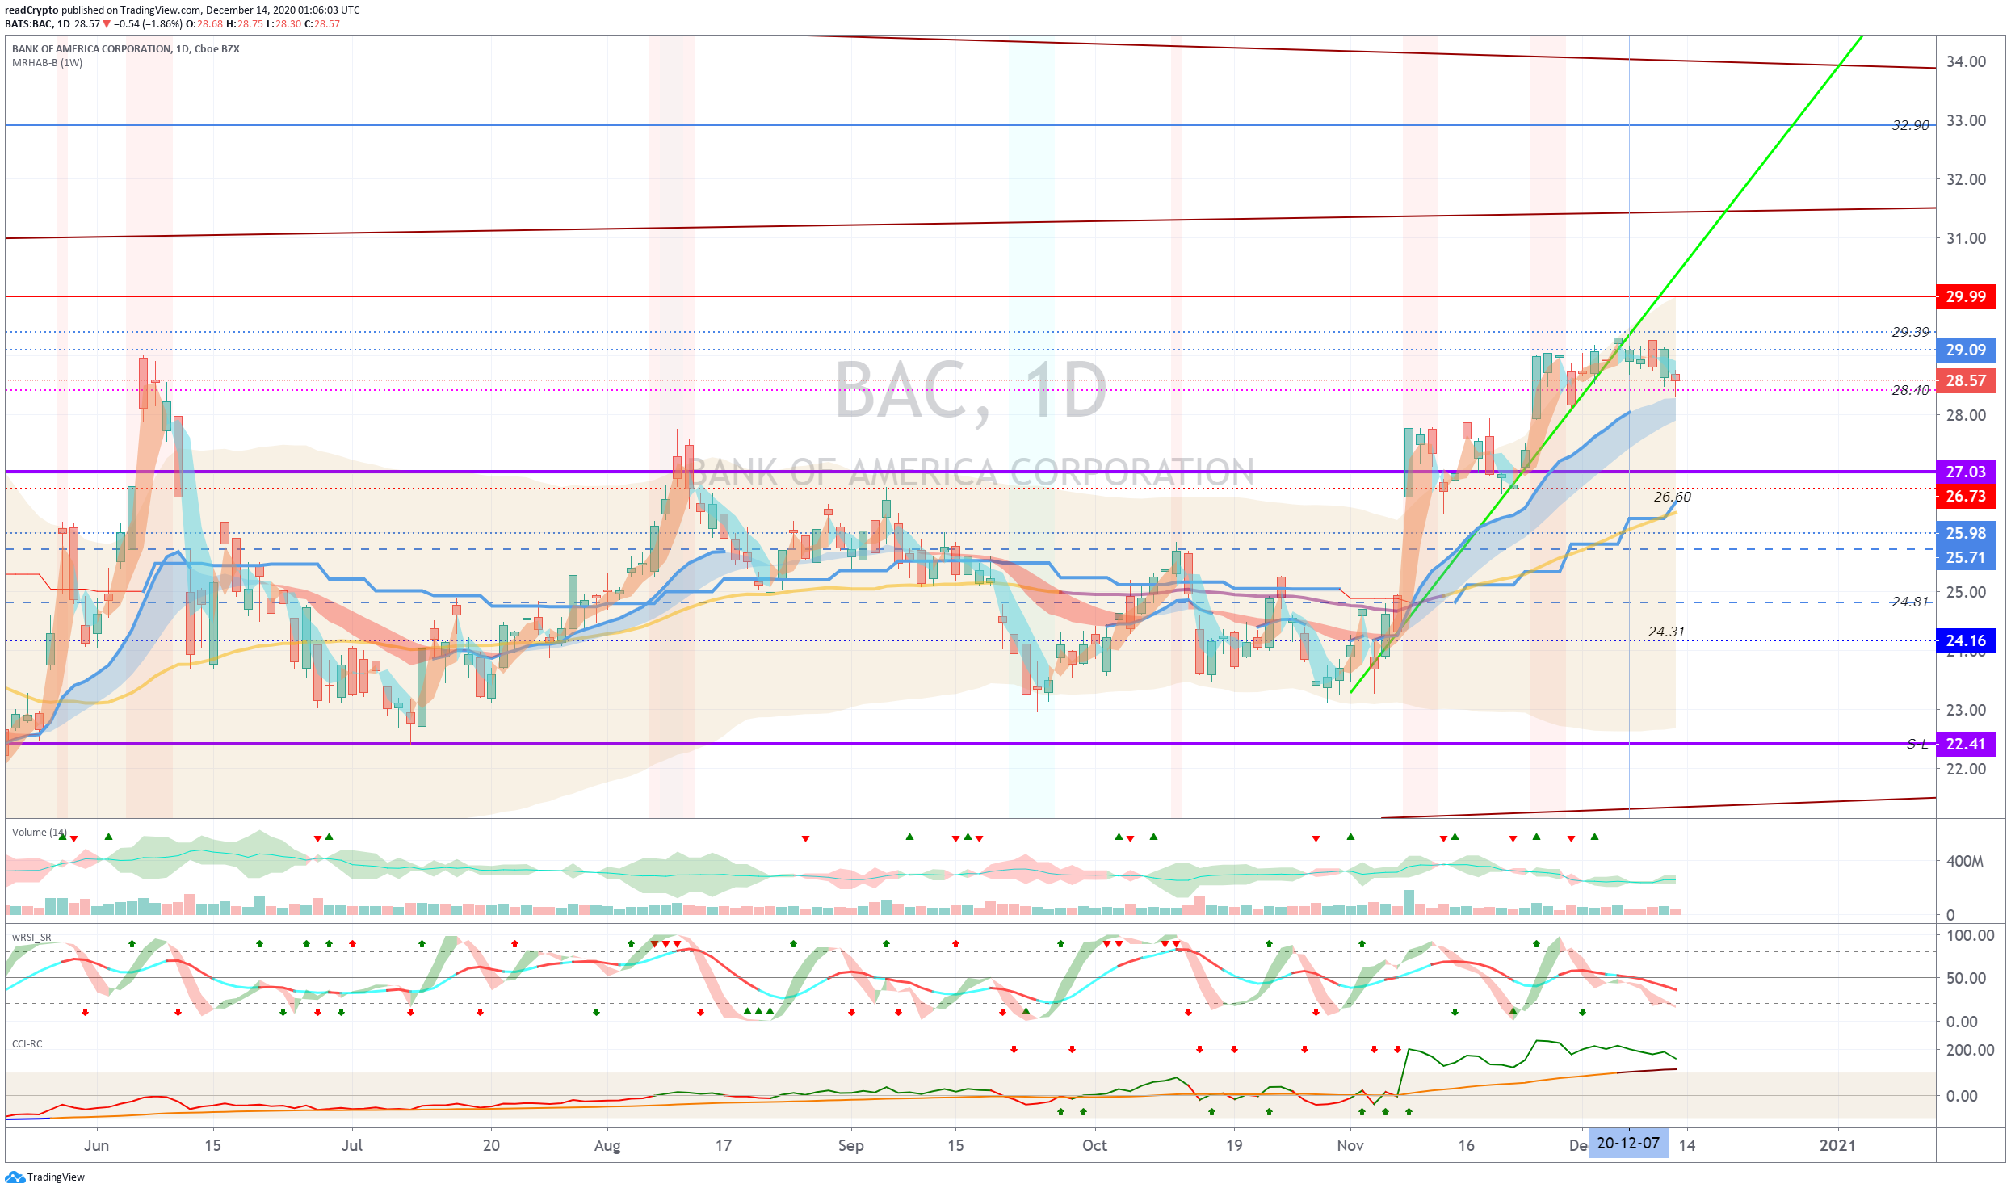This screenshot has width=2011, height=1192.
Task: Click the S-L stop-loss line label
Action: [1918, 744]
